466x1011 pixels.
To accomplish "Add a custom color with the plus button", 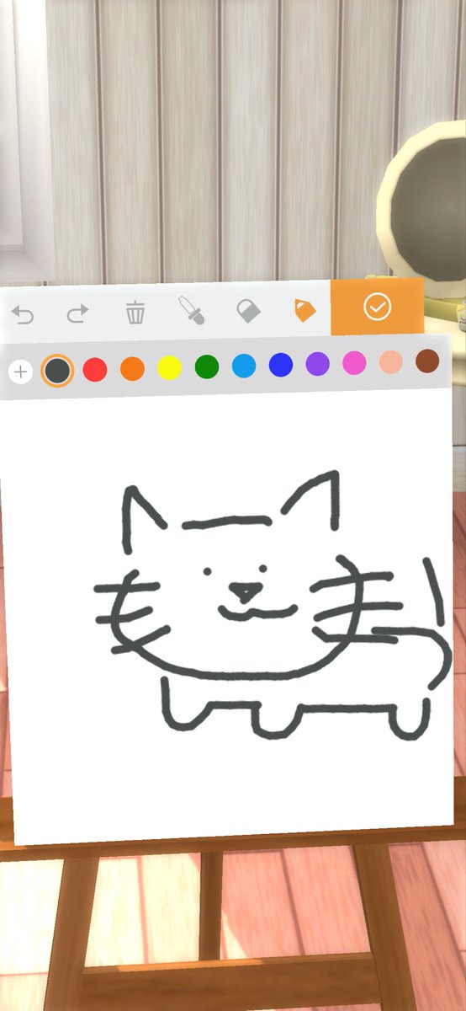I will (x=21, y=372).
